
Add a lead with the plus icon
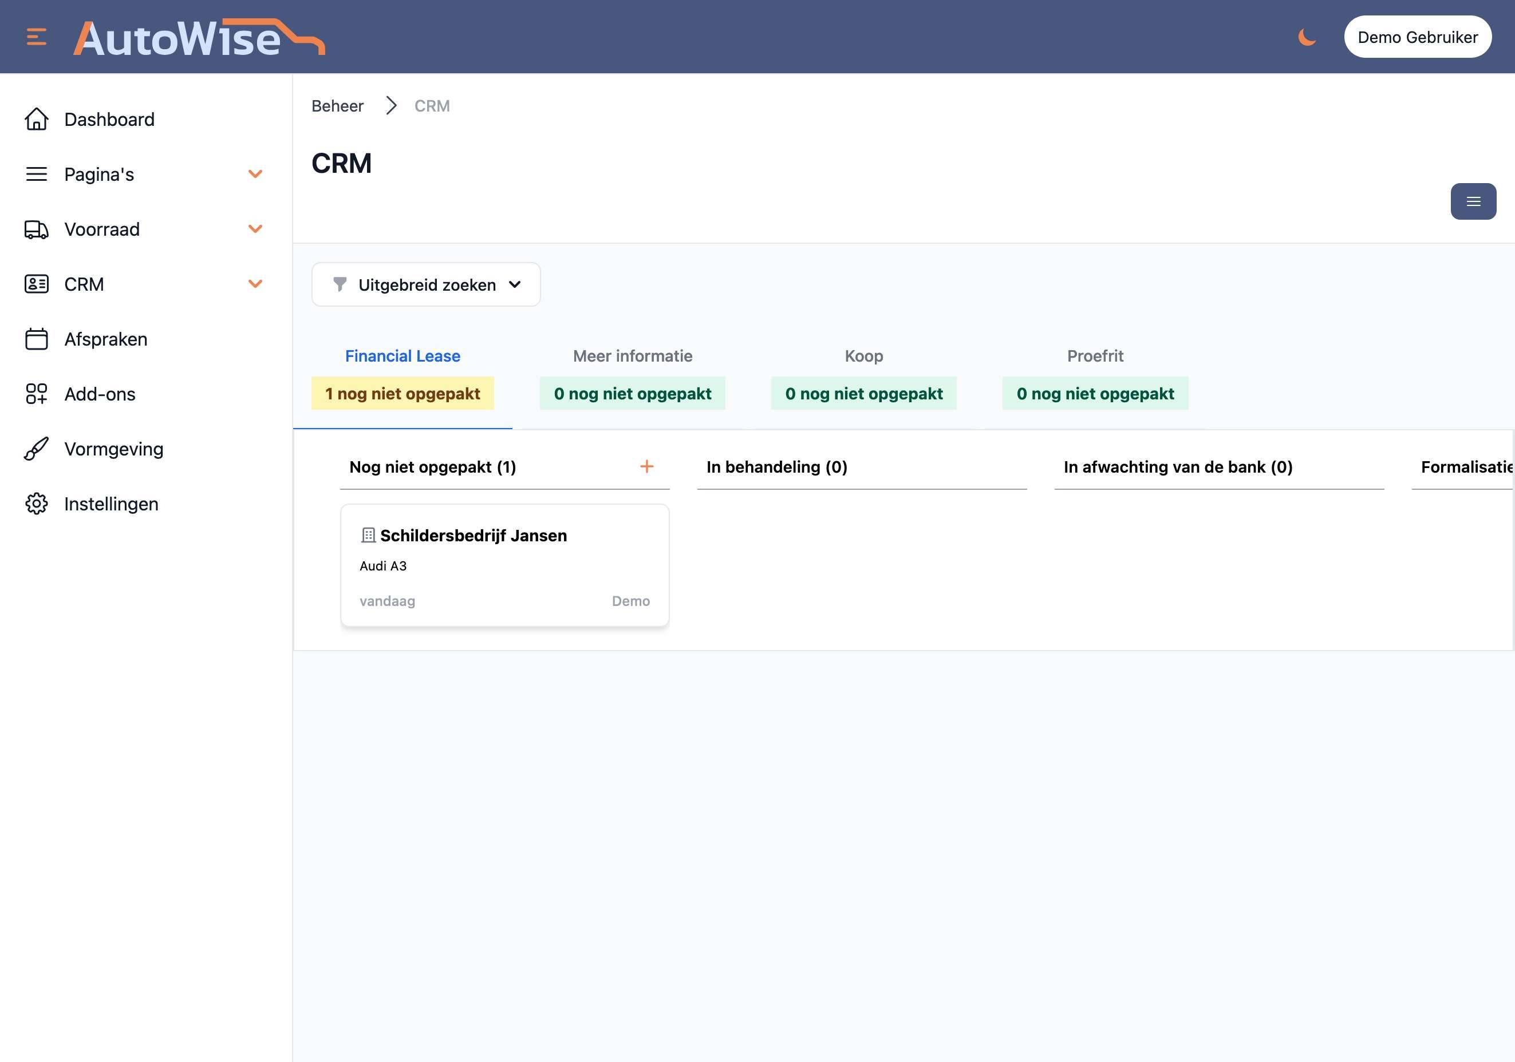(646, 466)
